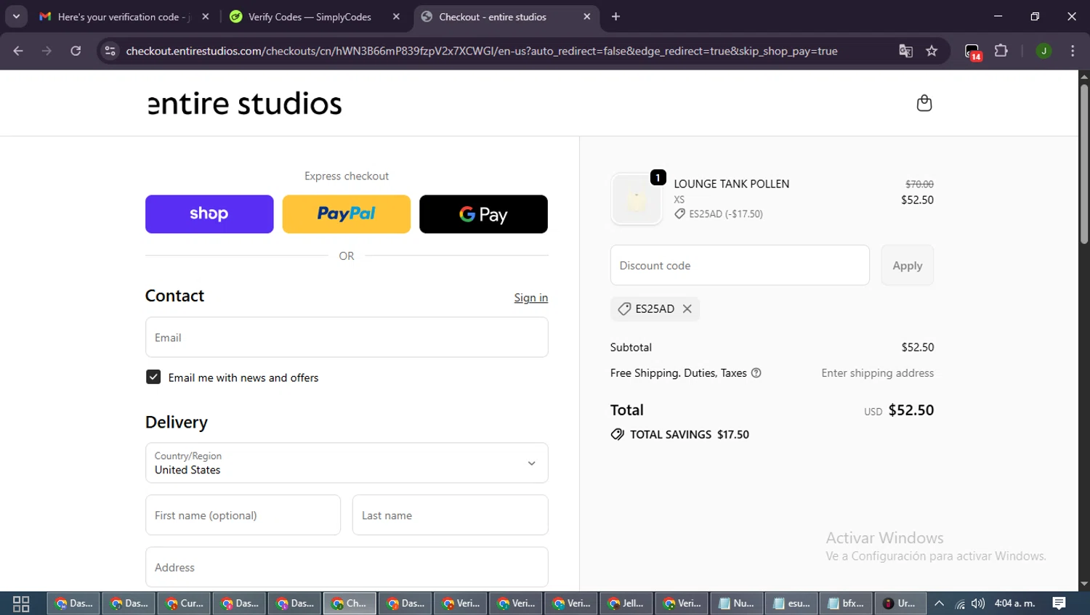Click the page vertical scrollbar thumb
The width and height of the screenshot is (1090, 615).
1083,164
